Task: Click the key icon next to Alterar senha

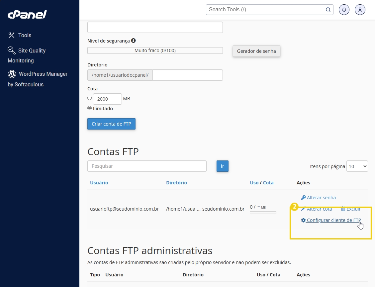Action: [x=303, y=198]
